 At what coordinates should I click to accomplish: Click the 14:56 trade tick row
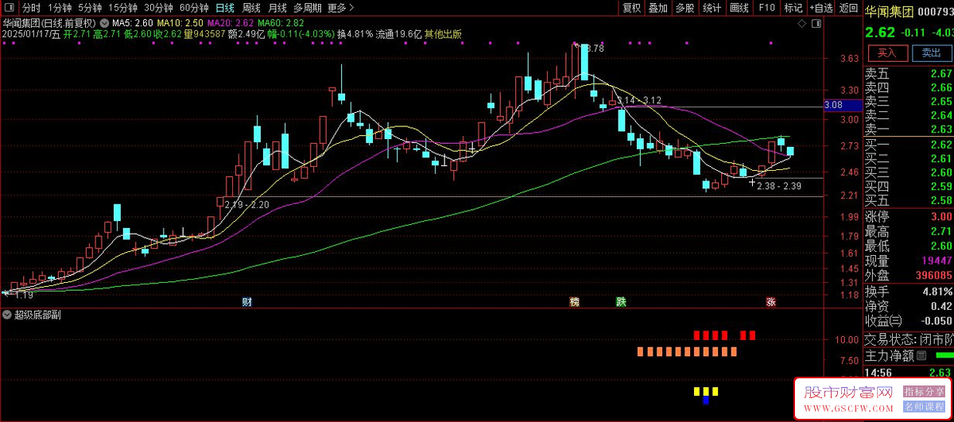coord(909,372)
